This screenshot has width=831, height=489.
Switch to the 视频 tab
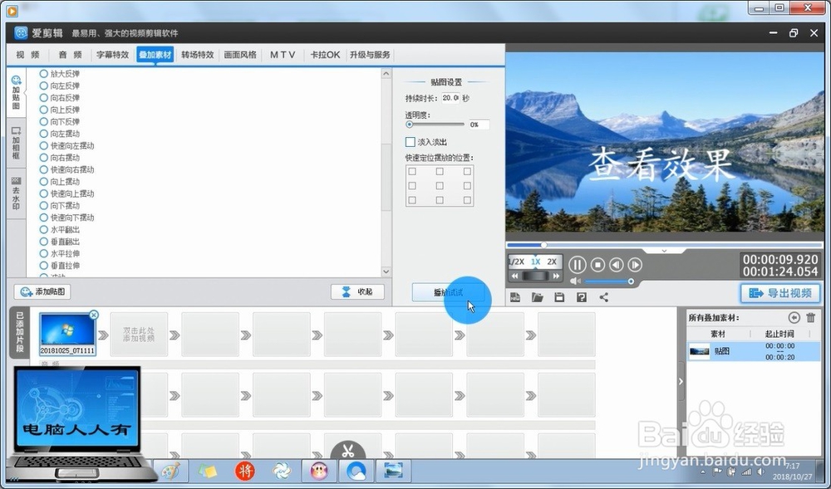(x=27, y=55)
